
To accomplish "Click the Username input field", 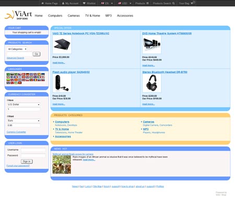I will click(x=33, y=150).
